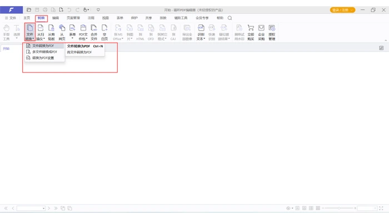Open the 注释 ribbon tab
Screen dimensions: 389x219
(x=91, y=18)
